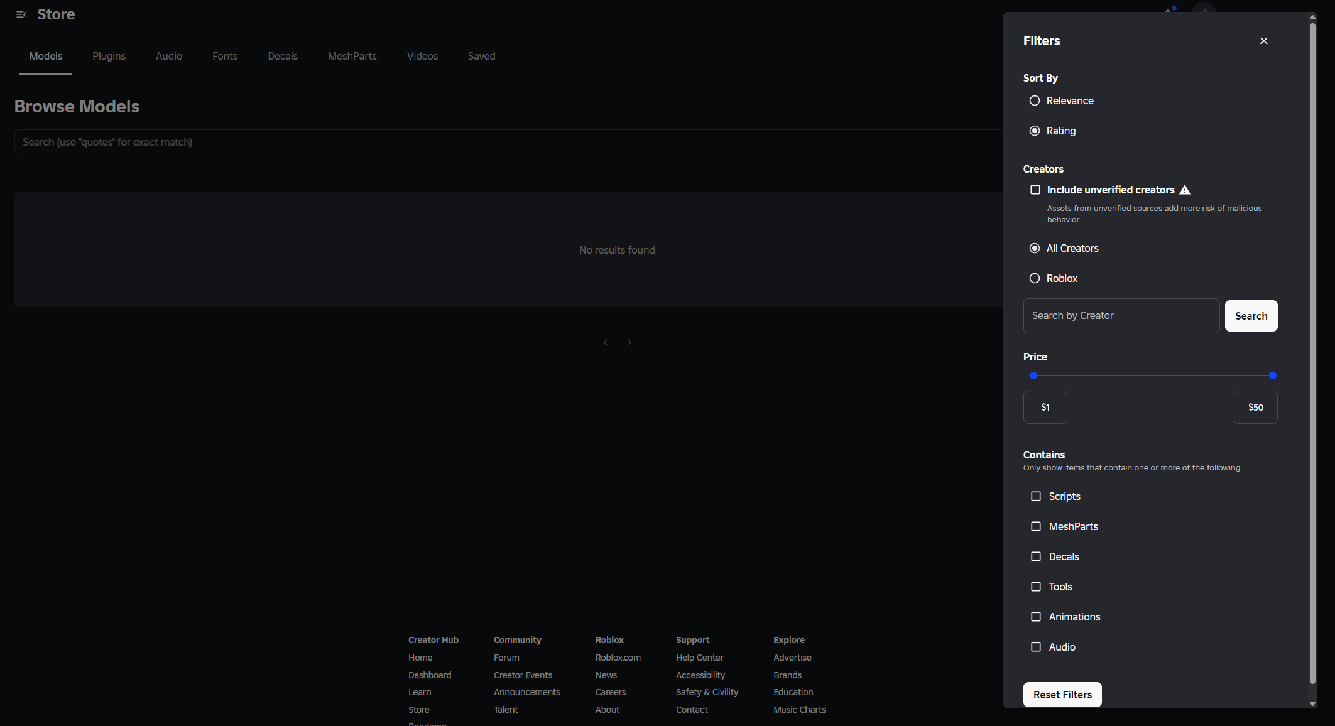Open Forum footer link

coord(506,658)
